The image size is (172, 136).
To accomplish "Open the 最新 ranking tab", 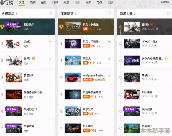I will (x=44, y=2).
